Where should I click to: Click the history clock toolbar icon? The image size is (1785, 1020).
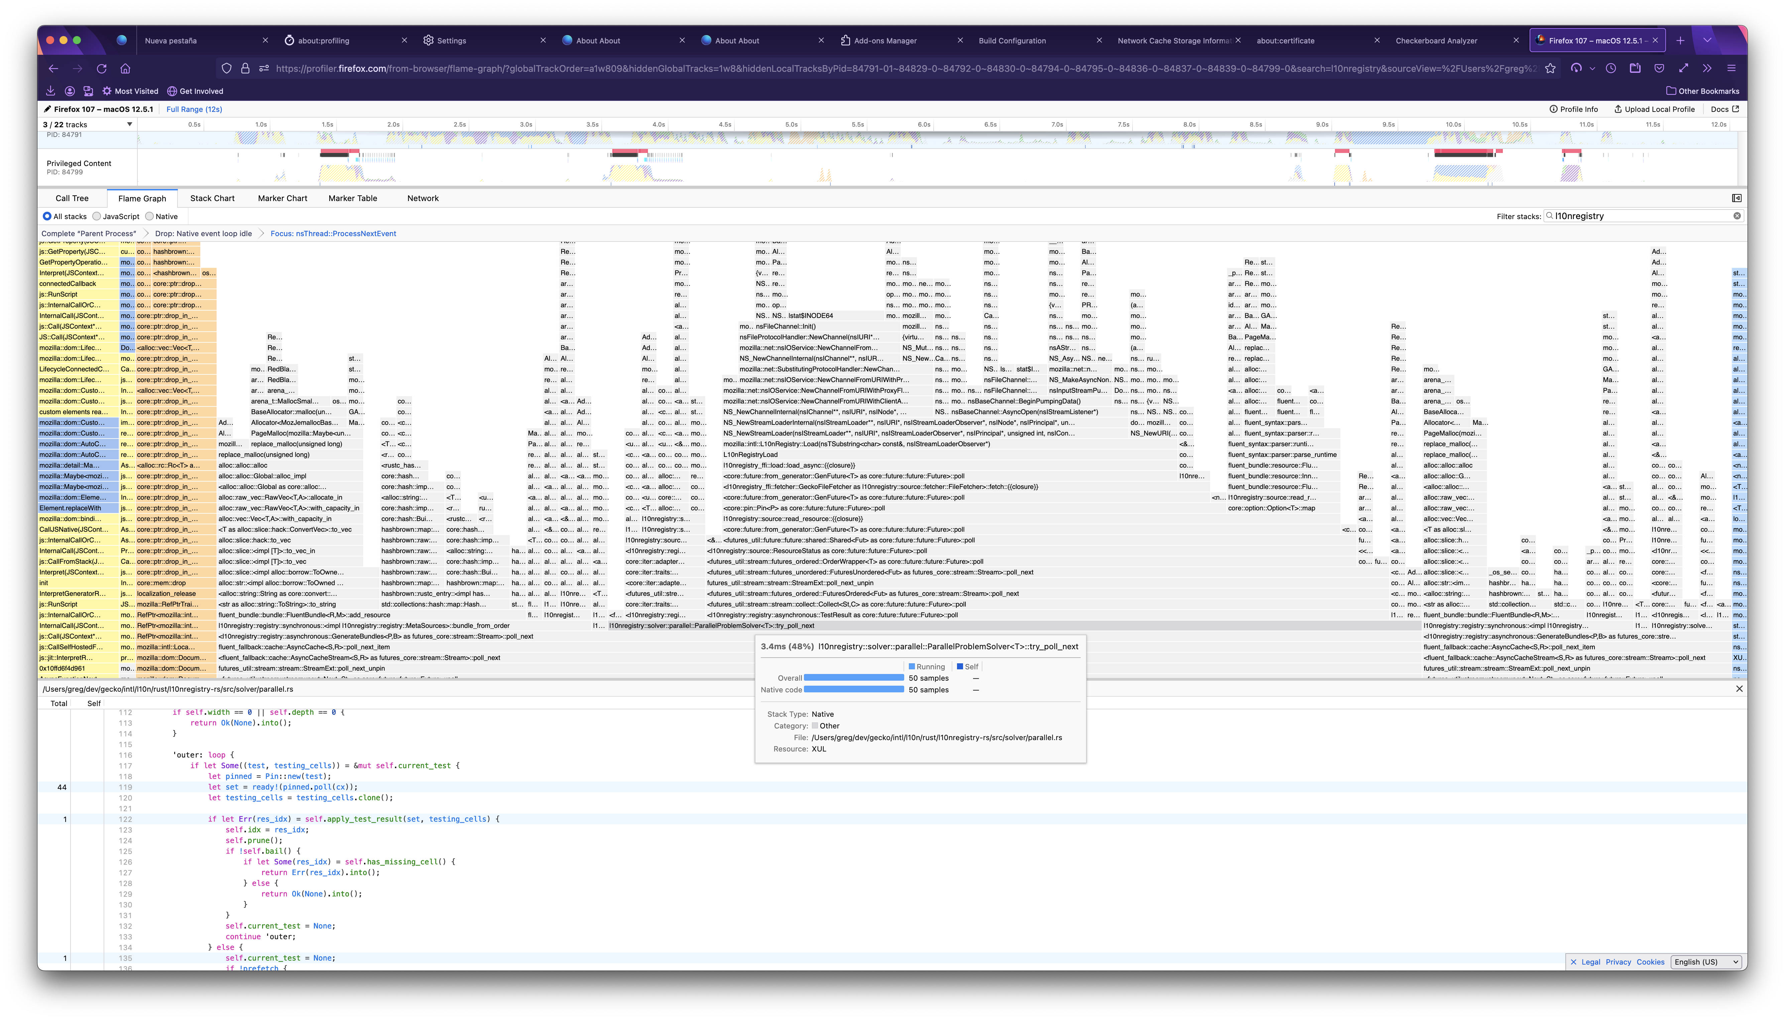coord(1611,68)
